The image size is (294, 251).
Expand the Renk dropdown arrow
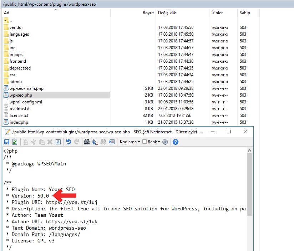(x=158, y=142)
